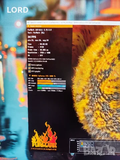The width and height of the screenshot is (120, 160).
Task: Click the GeForce GTX 1050 Ti/PCIe/SSE2 renderer line
Action: pyautogui.click(x=41, y=59)
